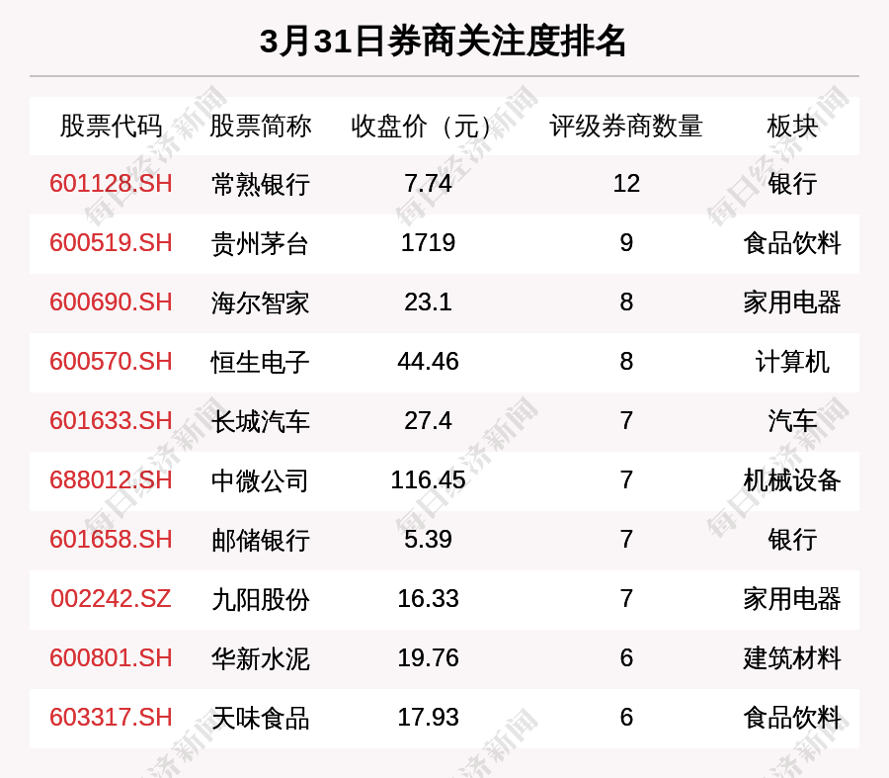Click broker count 9 for 贵州茅台
Image resolution: width=889 pixels, height=778 pixels.
626,243
